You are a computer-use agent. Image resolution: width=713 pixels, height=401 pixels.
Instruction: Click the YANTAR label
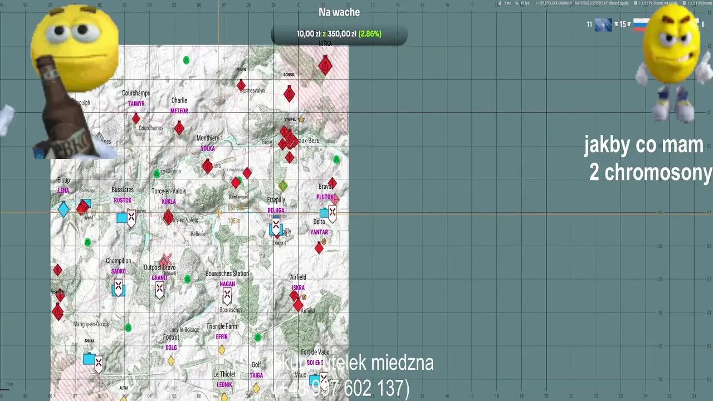(319, 232)
